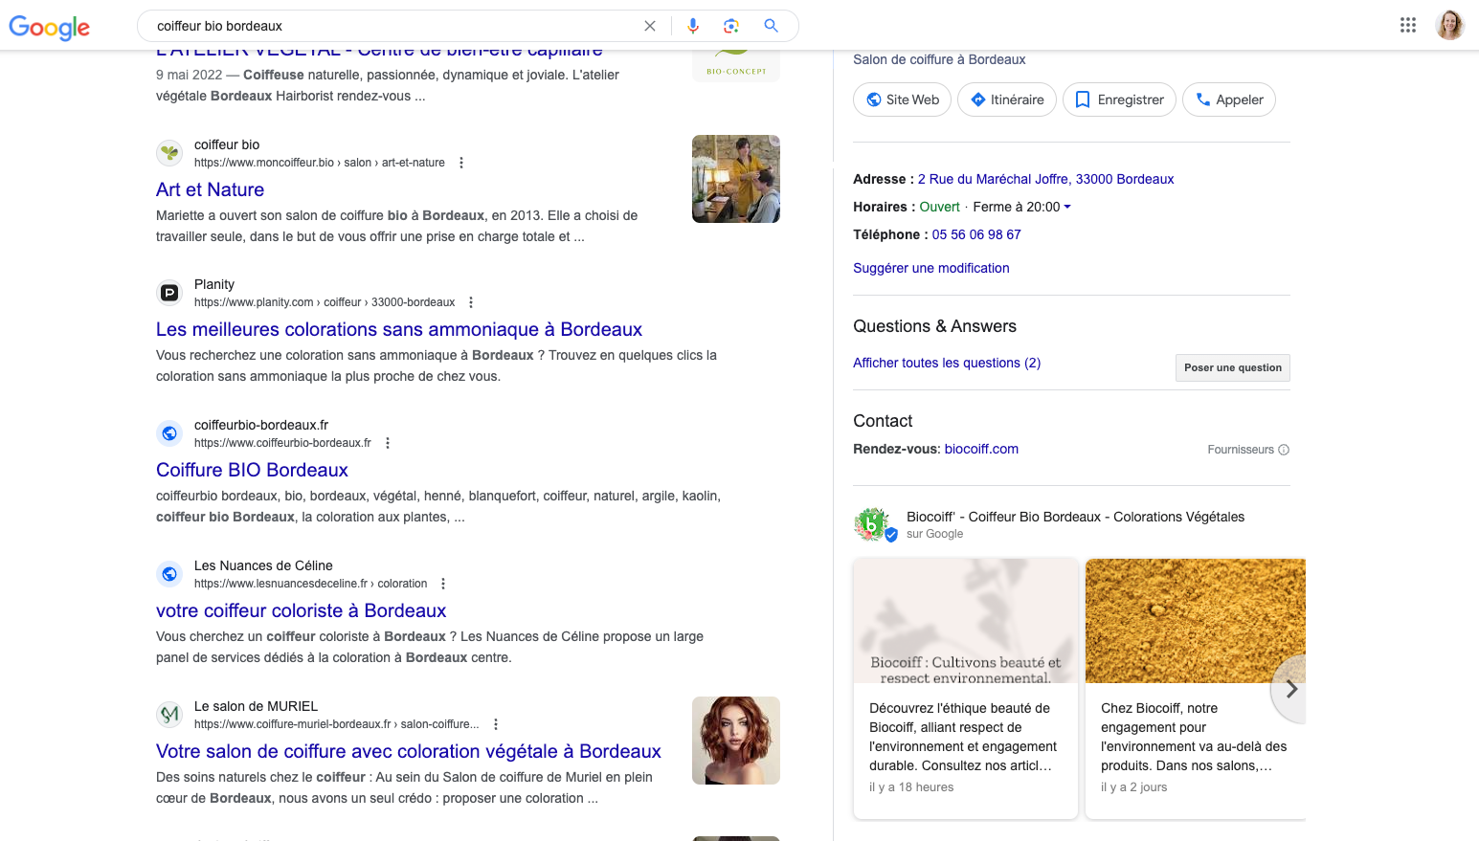Click the Planity site favicon
This screenshot has width=1479, height=841.
coord(169,293)
